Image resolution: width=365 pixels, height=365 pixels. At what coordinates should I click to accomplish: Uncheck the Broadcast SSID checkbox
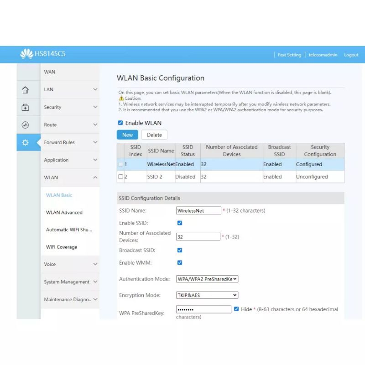pyautogui.click(x=179, y=250)
